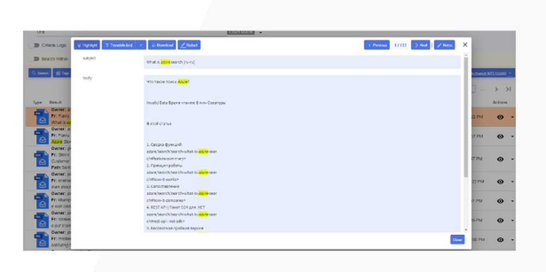The image size is (546, 272).
Task: Click the eye icon in the fifth result row
Action: (500, 201)
